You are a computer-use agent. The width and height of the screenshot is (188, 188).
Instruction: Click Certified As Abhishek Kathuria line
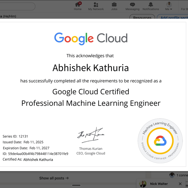pyautogui.click(x=28, y=160)
